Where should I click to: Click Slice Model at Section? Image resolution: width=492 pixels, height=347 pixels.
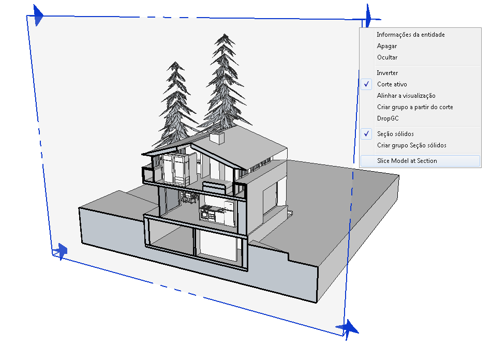tap(420, 161)
